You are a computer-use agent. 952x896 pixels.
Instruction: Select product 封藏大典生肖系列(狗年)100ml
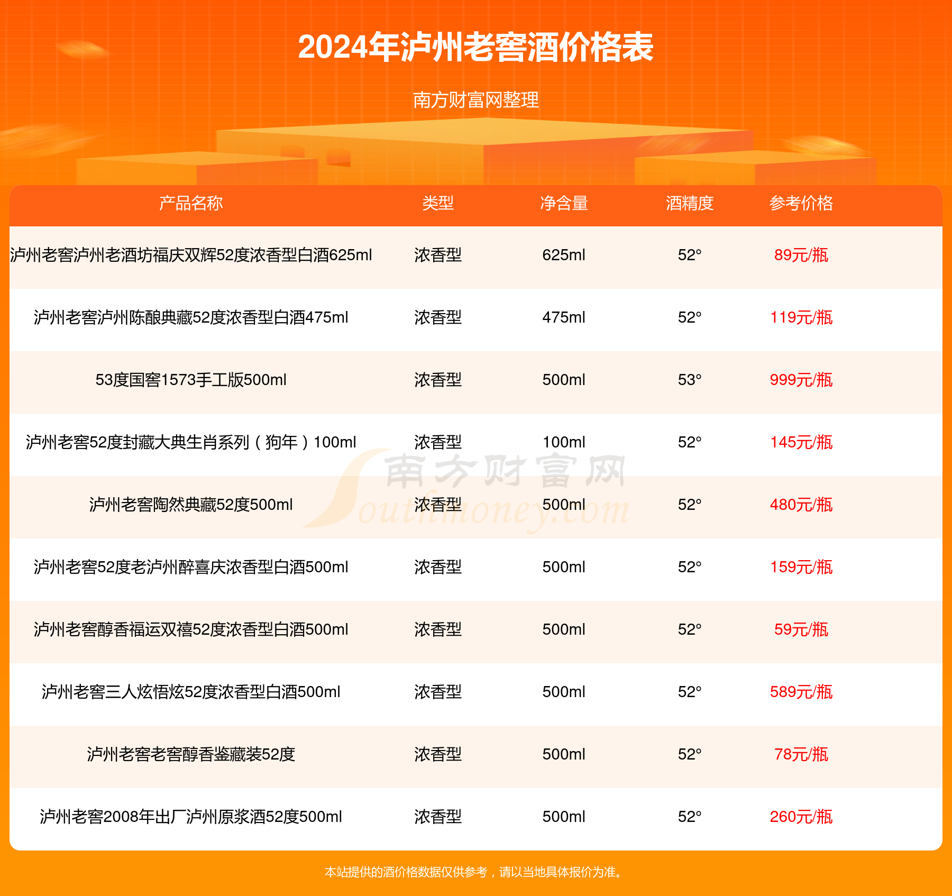pos(191,442)
